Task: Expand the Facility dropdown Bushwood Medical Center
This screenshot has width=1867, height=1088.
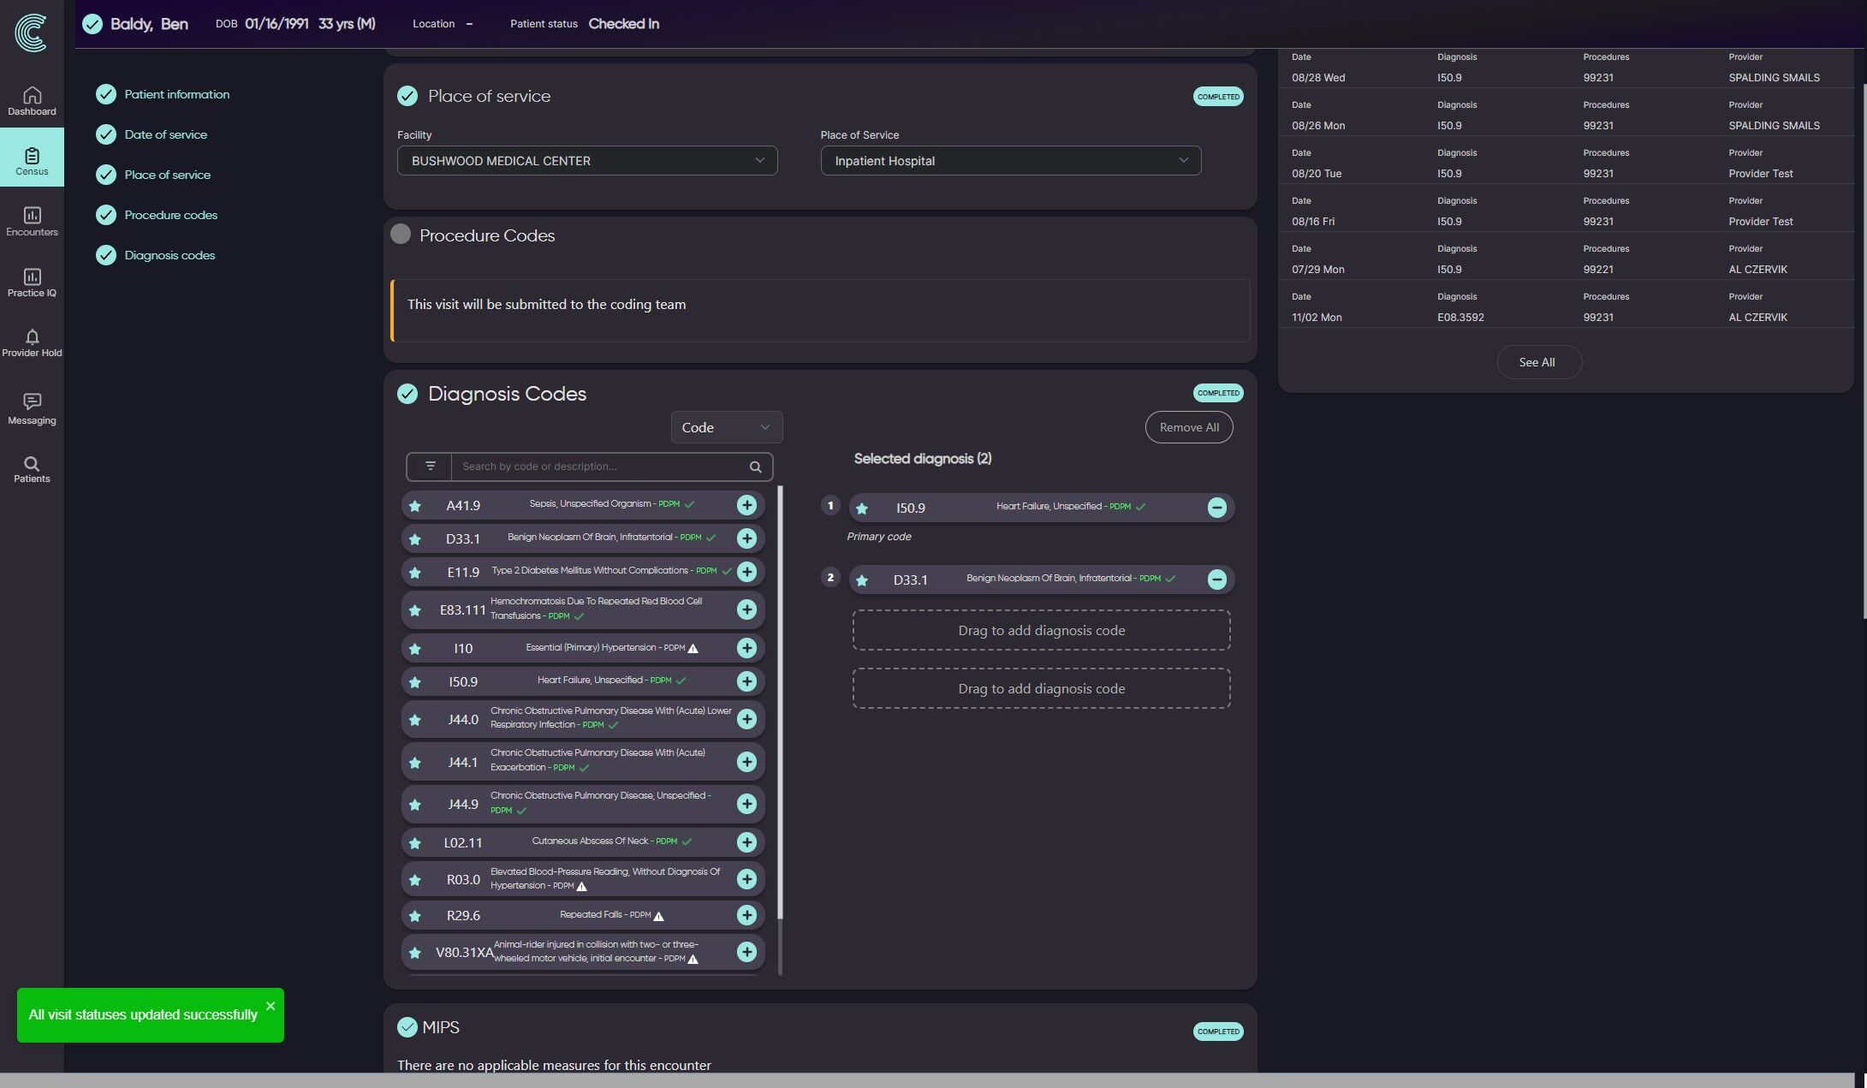Action: click(x=587, y=161)
